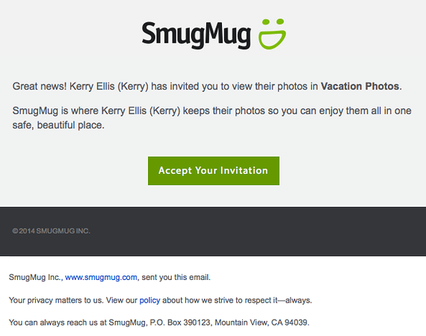Click the 'SmugMug Inc.,' sender text
Image resolution: width=426 pixels, height=336 pixels.
coord(36,277)
